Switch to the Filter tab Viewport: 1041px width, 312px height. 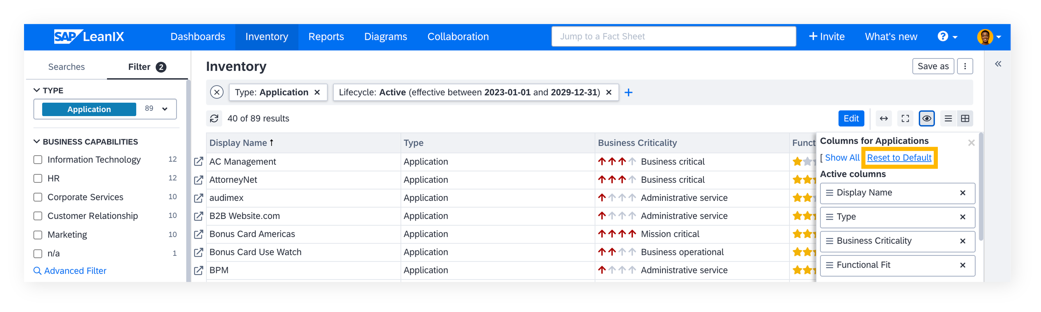[147, 67]
